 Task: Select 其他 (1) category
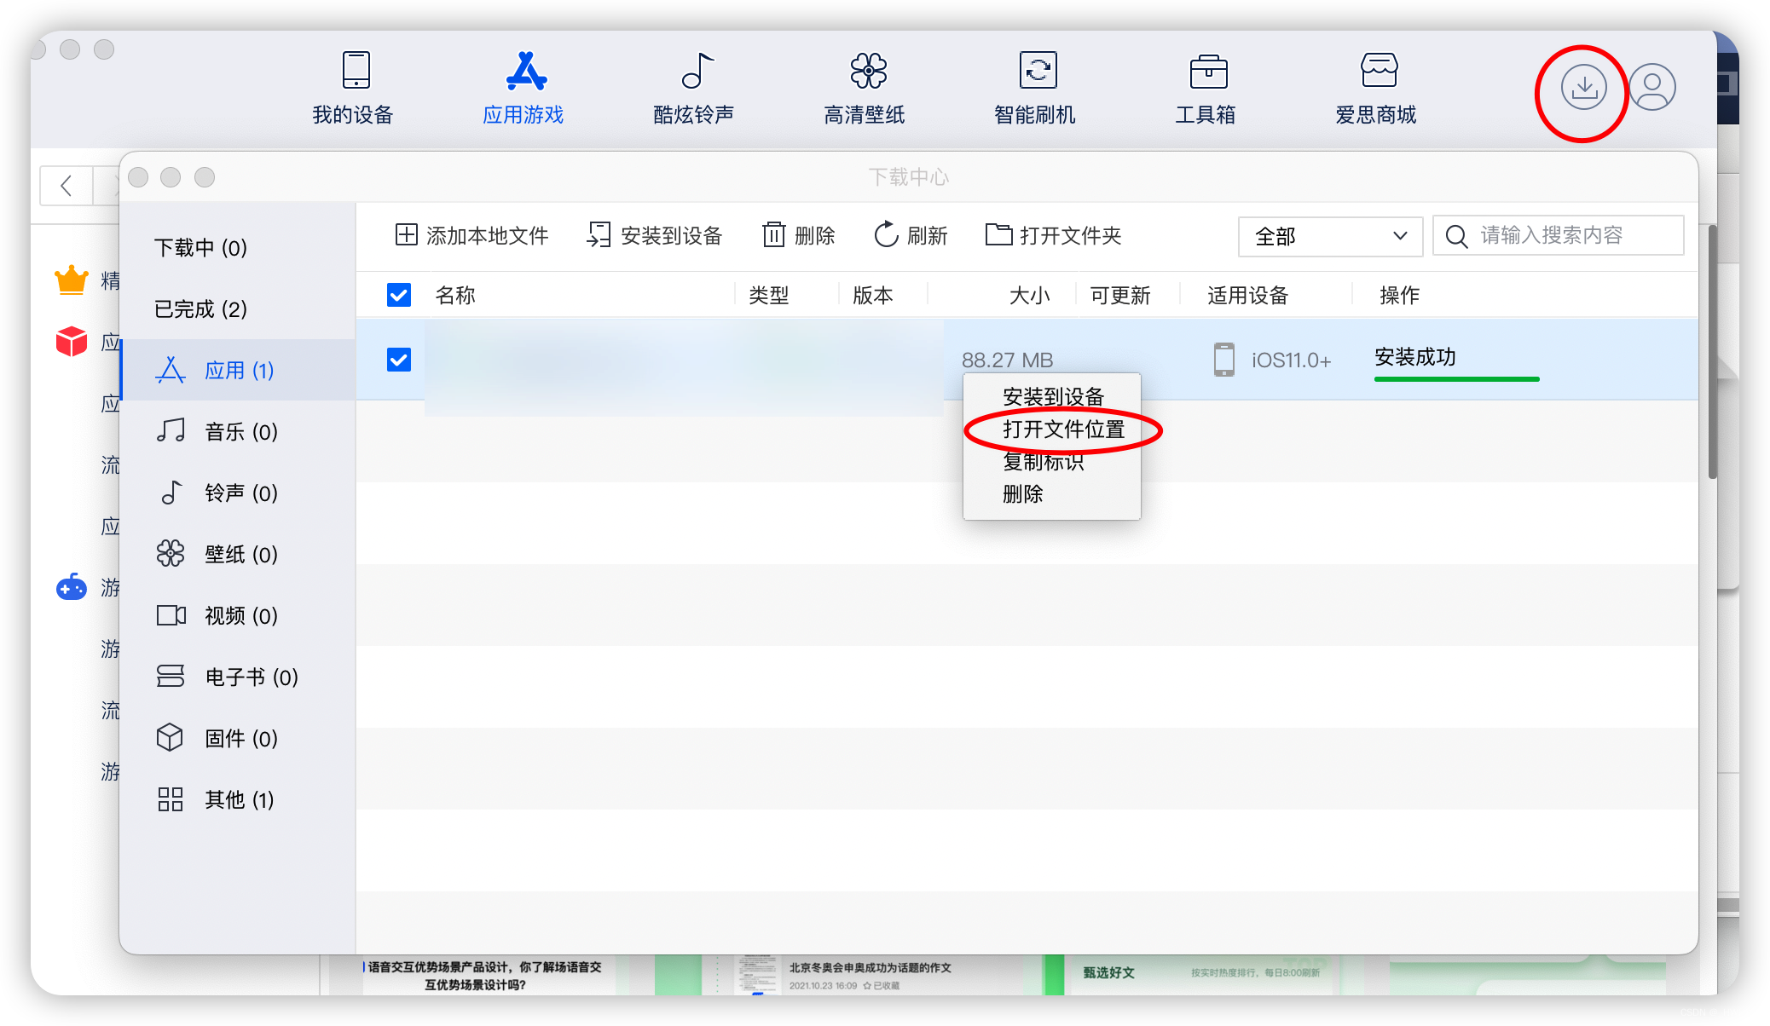239,799
